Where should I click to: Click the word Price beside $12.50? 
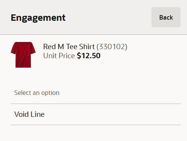pos(67,56)
